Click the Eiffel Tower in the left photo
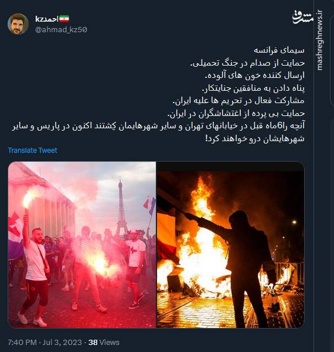This screenshot has width=334, height=352. (x=121, y=208)
